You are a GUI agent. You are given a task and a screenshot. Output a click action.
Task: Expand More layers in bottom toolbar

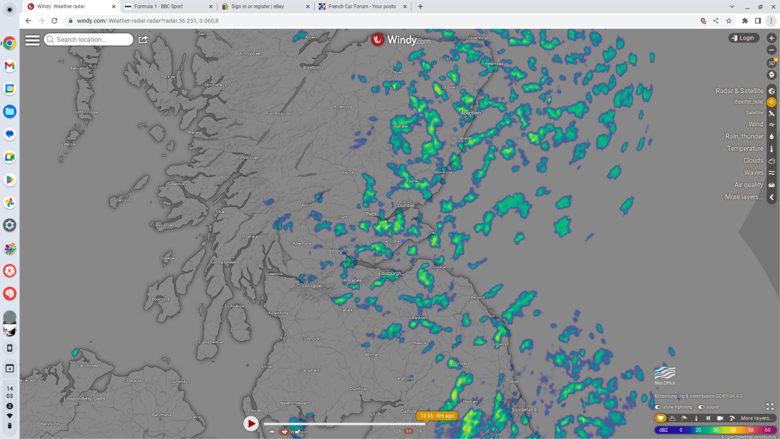757,418
